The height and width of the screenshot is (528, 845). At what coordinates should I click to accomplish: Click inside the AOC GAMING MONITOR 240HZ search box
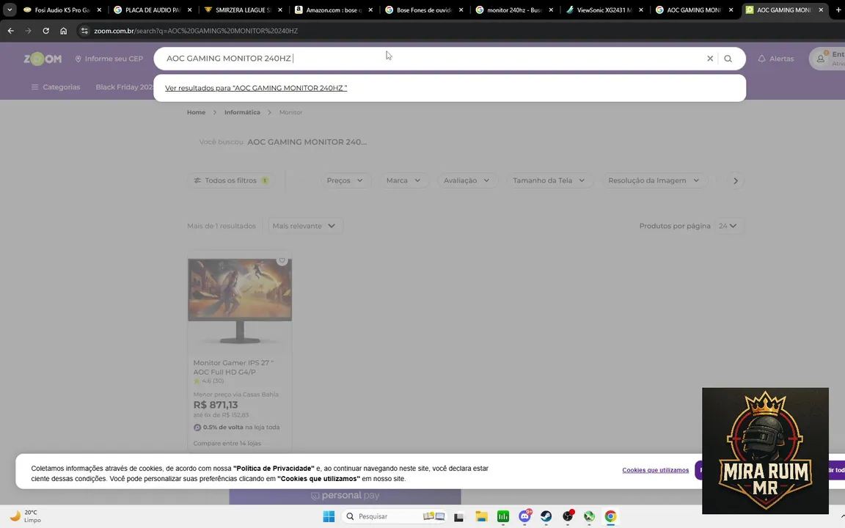click(431, 59)
